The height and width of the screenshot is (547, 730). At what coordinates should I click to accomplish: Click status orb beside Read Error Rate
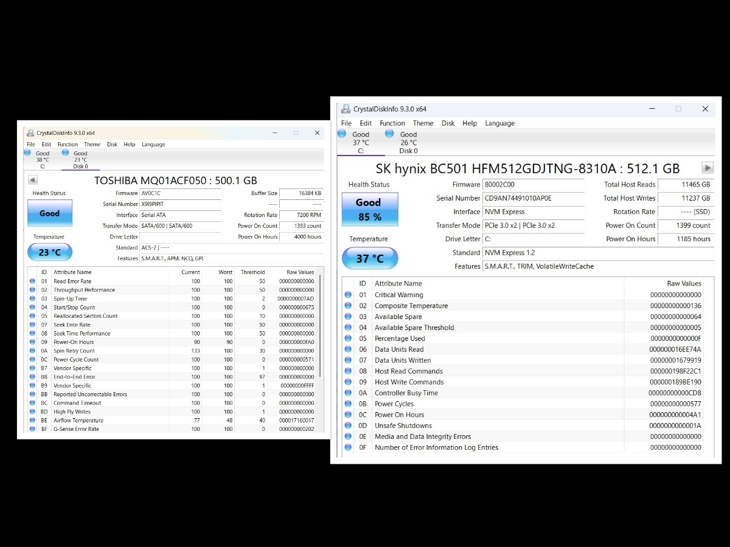coord(33,281)
